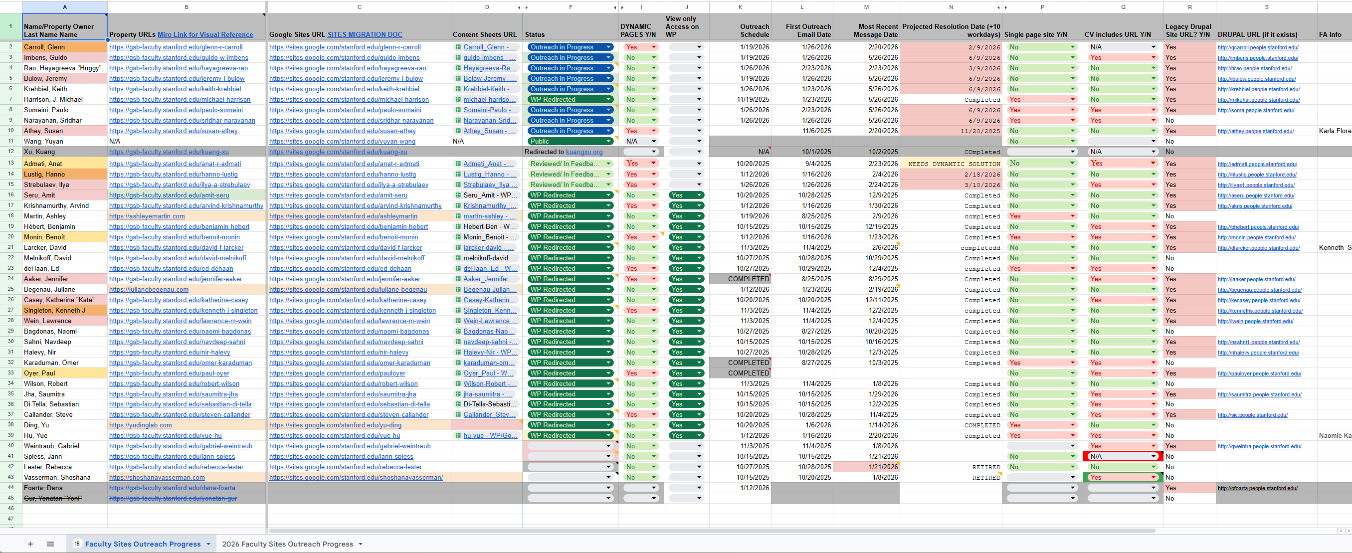The image size is (1352, 553).
Task: Click the Sheets icon beside Below-Jeremy chip
Action: tap(458, 79)
